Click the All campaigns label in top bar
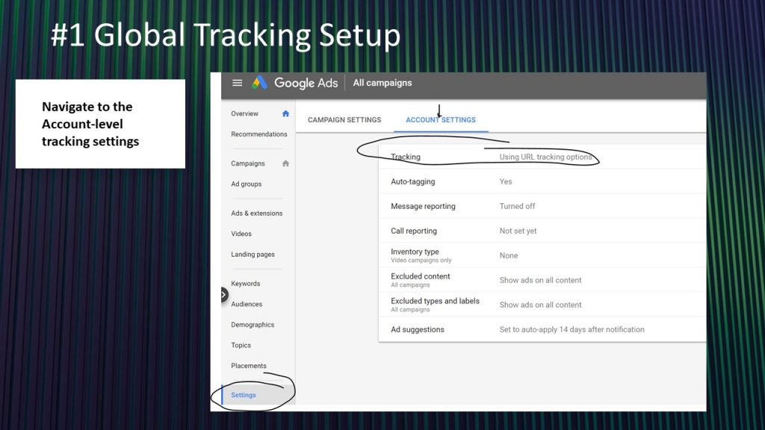Viewport: 765px width, 430px height. 382,83
